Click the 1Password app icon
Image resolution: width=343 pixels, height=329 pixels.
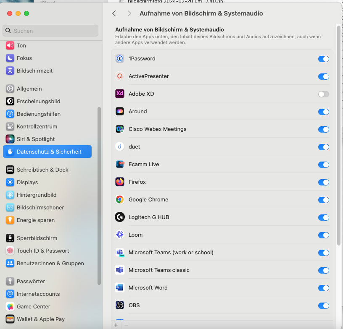tap(120, 58)
